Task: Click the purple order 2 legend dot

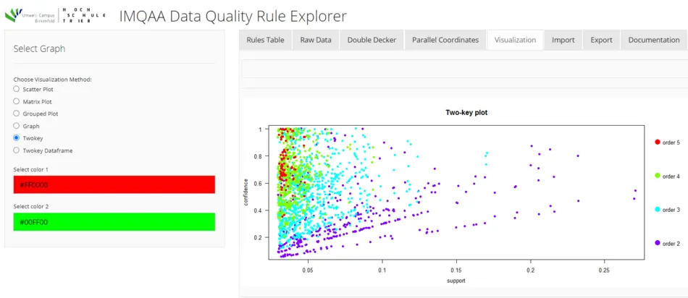Action: (x=657, y=243)
